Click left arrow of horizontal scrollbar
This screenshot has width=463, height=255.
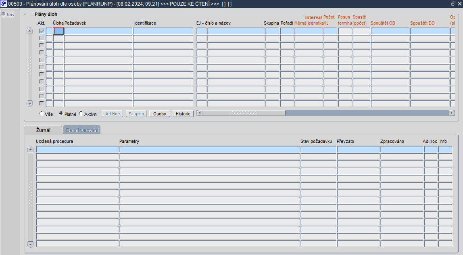199,113
